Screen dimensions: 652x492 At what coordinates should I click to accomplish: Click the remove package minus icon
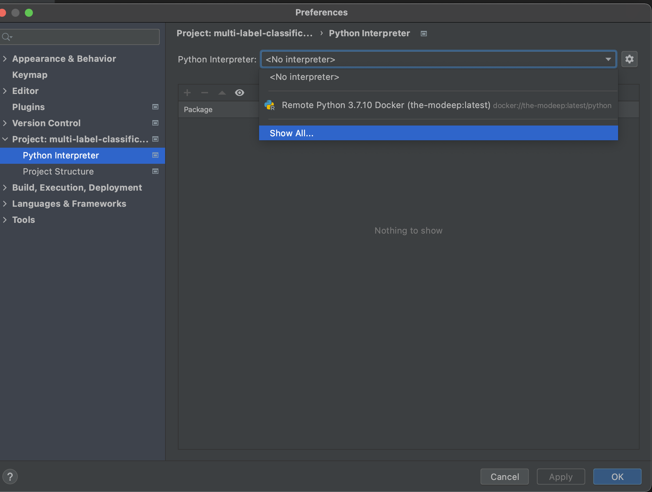205,93
